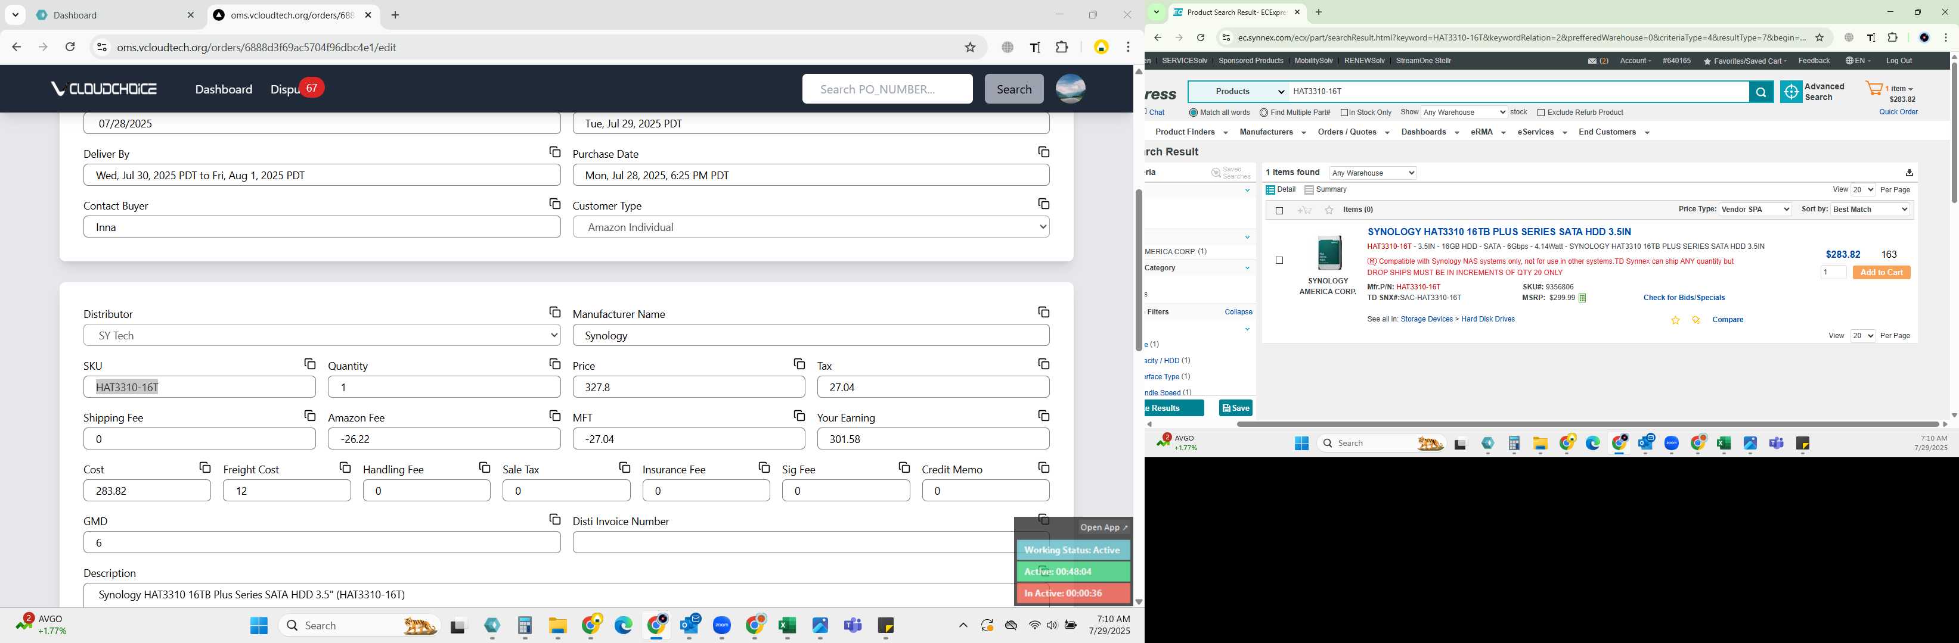Image resolution: width=1959 pixels, height=643 pixels.
Task: Check the Synology HAT3310-16T product checkbox
Action: click(1279, 260)
